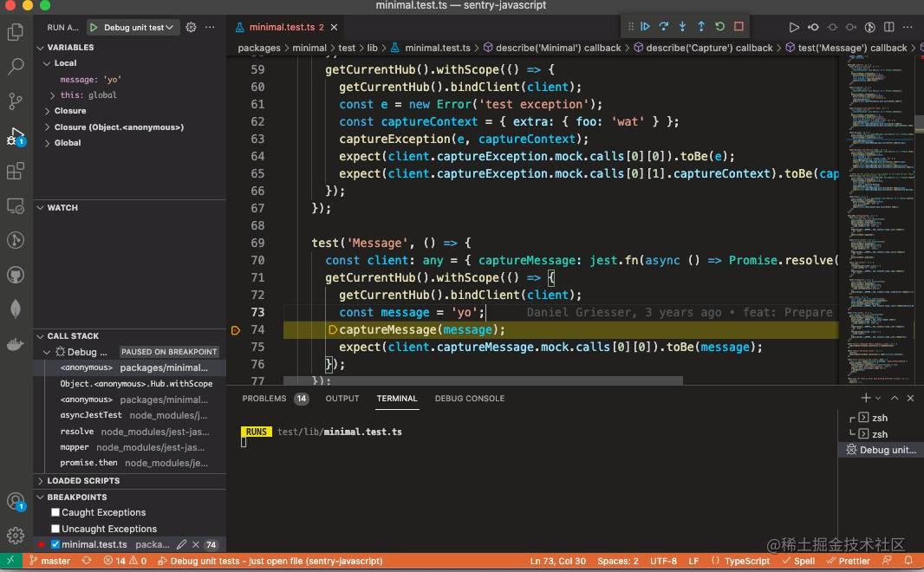Image resolution: width=924 pixels, height=572 pixels.
Task: Open the Extensions icon in activity bar
Action: (x=15, y=171)
